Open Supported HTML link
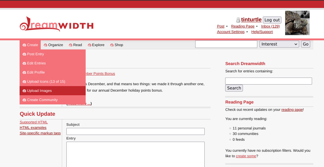Screen dimensions: 324x167 click(x=34, y=122)
